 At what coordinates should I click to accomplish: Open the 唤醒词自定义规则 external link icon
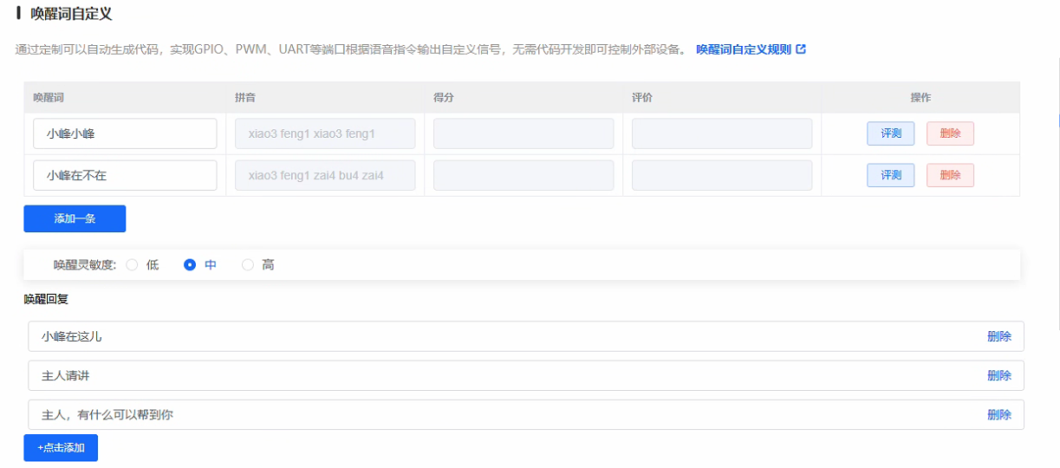801,49
